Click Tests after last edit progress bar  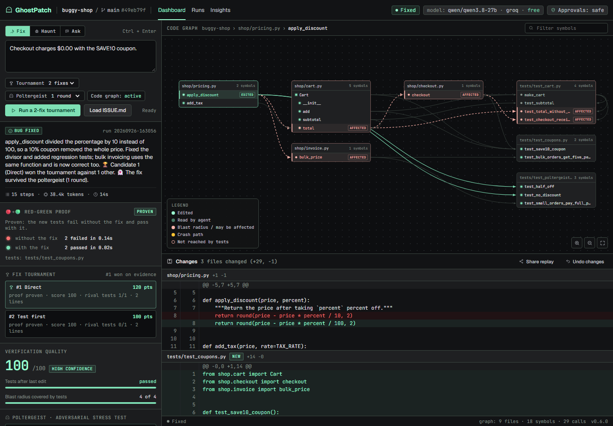click(x=80, y=388)
